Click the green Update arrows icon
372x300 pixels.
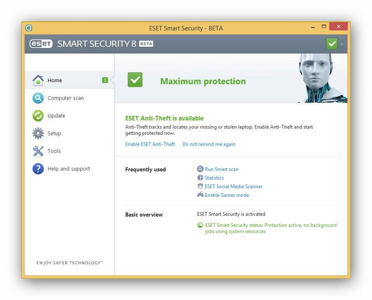pyautogui.click(x=38, y=115)
